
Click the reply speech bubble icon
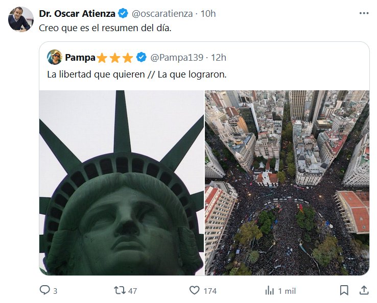point(45,290)
